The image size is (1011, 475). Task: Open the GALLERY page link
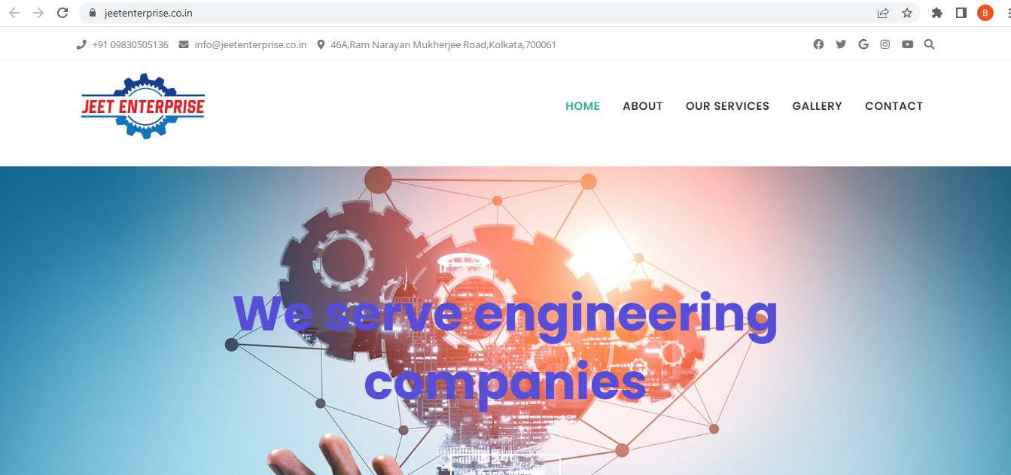pos(817,106)
